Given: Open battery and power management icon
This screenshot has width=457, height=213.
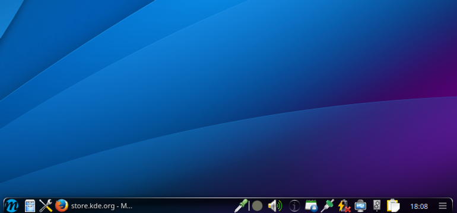Looking at the screenshot, I should [x=344, y=206].
